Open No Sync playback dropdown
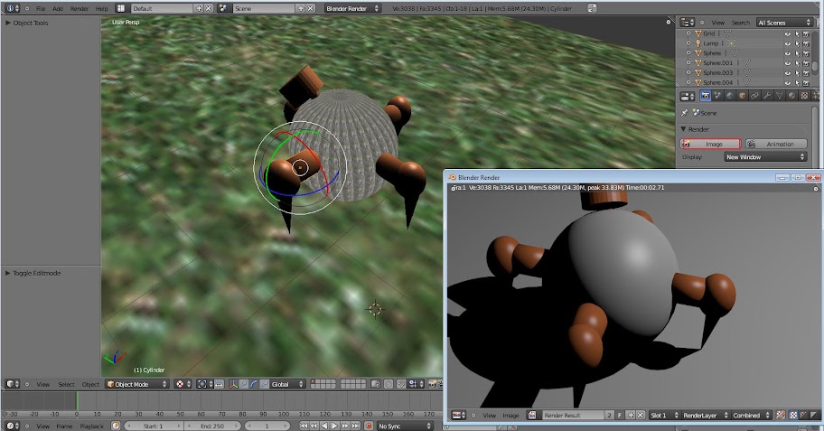Image resolution: width=824 pixels, height=431 pixels. click(405, 426)
